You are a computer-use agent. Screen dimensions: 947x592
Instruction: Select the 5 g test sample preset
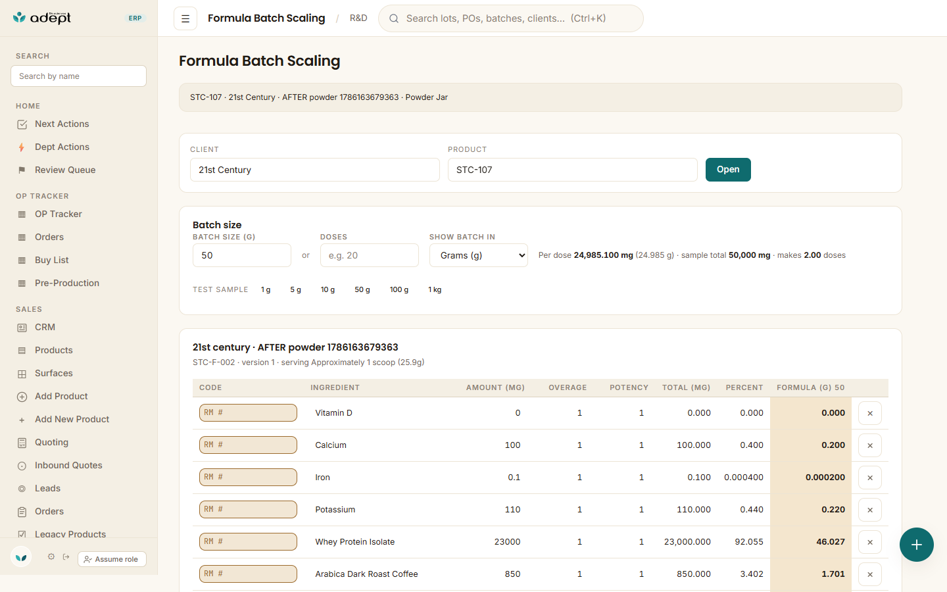(296, 289)
